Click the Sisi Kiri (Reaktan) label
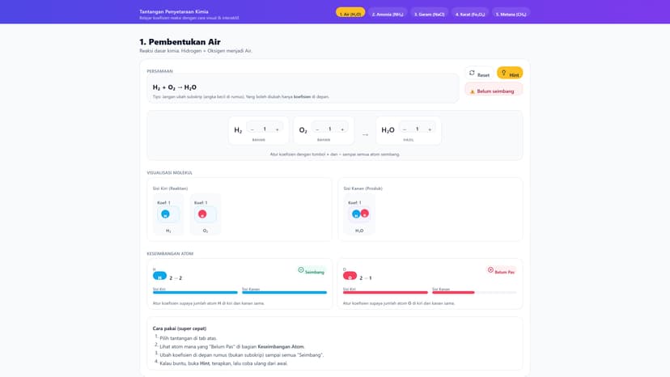 click(170, 188)
